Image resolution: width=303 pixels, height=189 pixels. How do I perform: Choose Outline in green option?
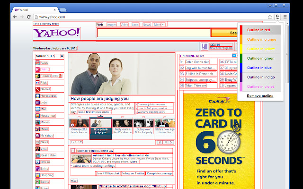(x=260, y=58)
